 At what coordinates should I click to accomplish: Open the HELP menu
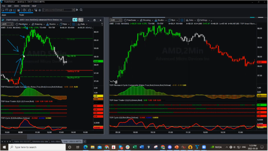[34, 6]
